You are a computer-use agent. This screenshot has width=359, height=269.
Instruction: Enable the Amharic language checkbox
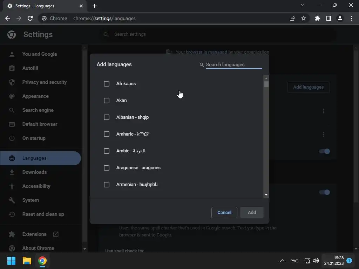(x=107, y=134)
